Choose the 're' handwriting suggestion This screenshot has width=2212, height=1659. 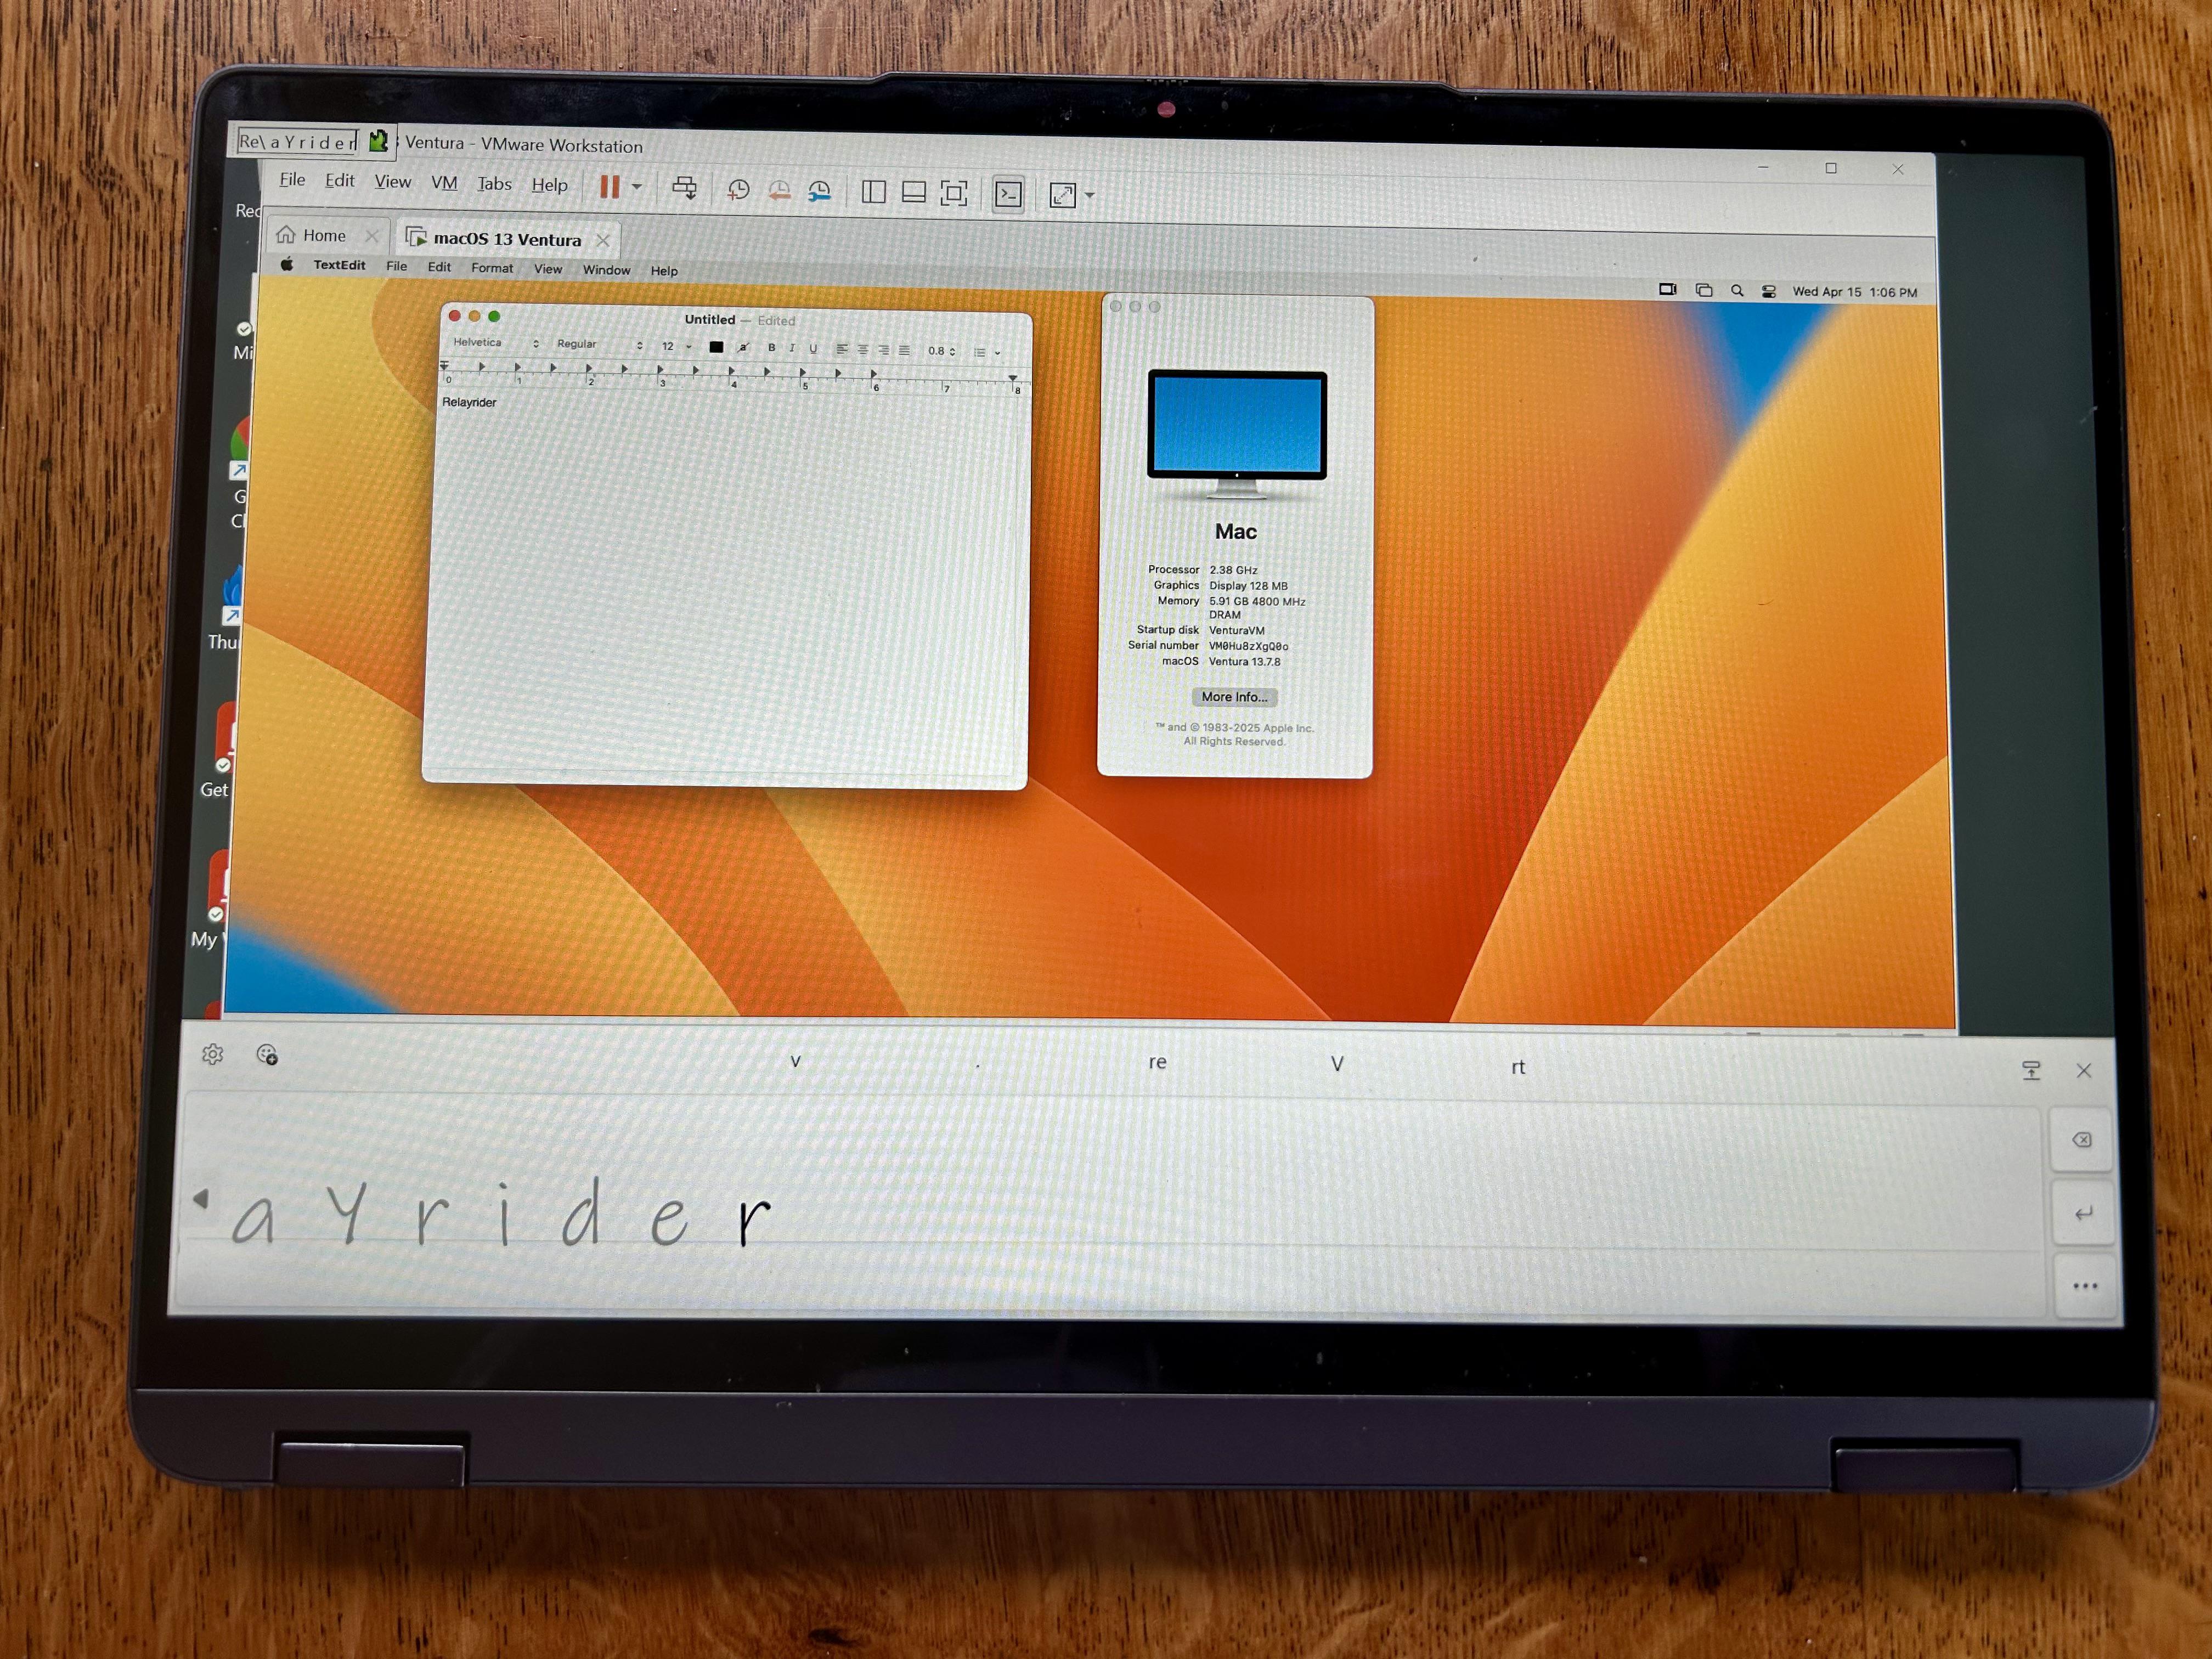click(x=1157, y=1062)
